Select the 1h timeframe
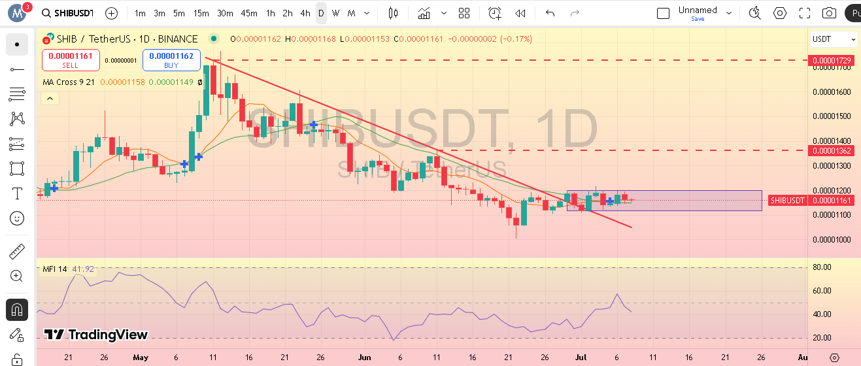Image resolution: width=861 pixels, height=366 pixels. [x=270, y=13]
